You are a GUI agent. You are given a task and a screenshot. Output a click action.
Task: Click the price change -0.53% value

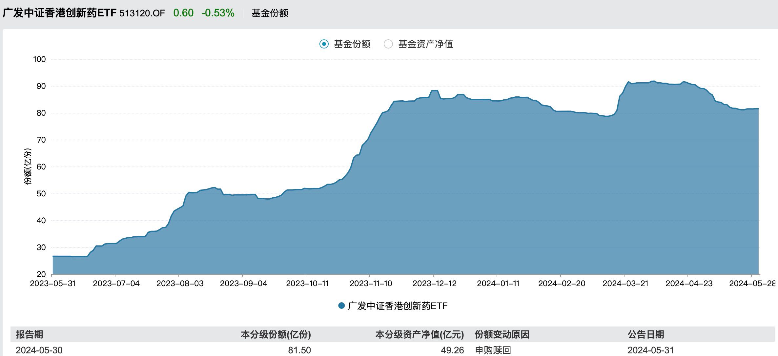[218, 13]
